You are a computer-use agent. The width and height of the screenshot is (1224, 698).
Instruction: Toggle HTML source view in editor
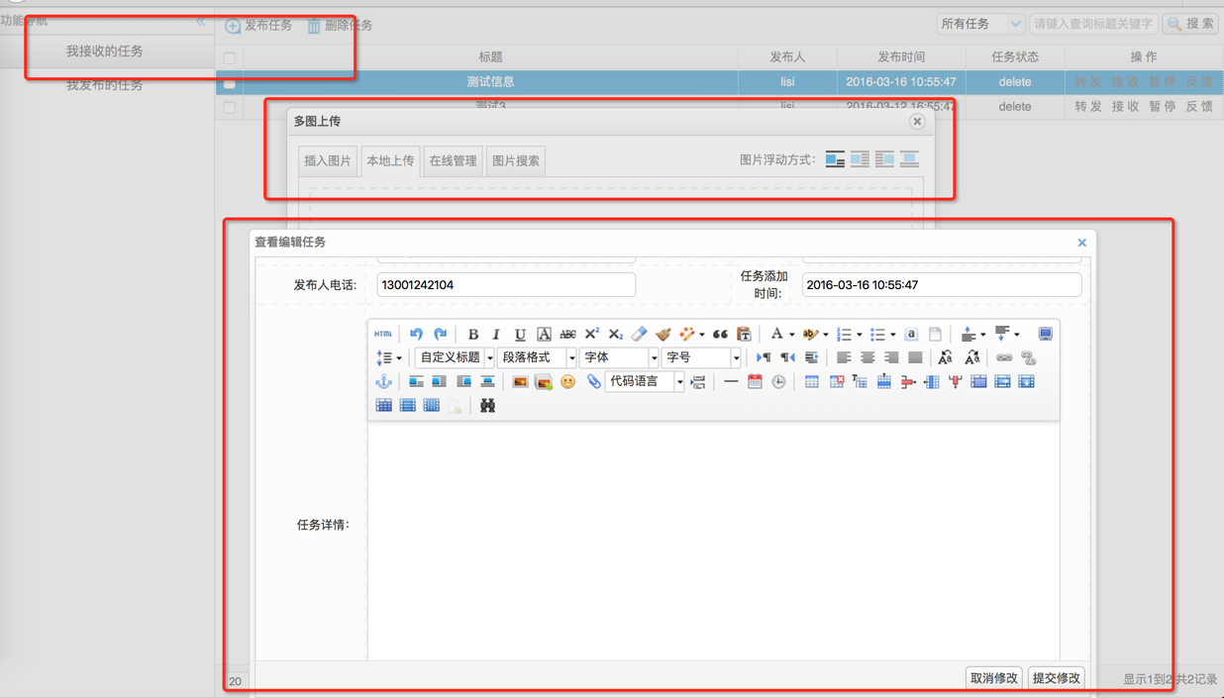pos(383,335)
